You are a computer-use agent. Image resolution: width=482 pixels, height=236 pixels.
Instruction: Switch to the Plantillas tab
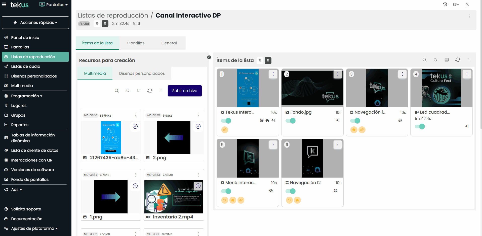(136, 43)
